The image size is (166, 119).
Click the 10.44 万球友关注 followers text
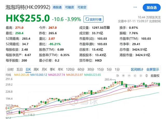(x=149, y=17)
